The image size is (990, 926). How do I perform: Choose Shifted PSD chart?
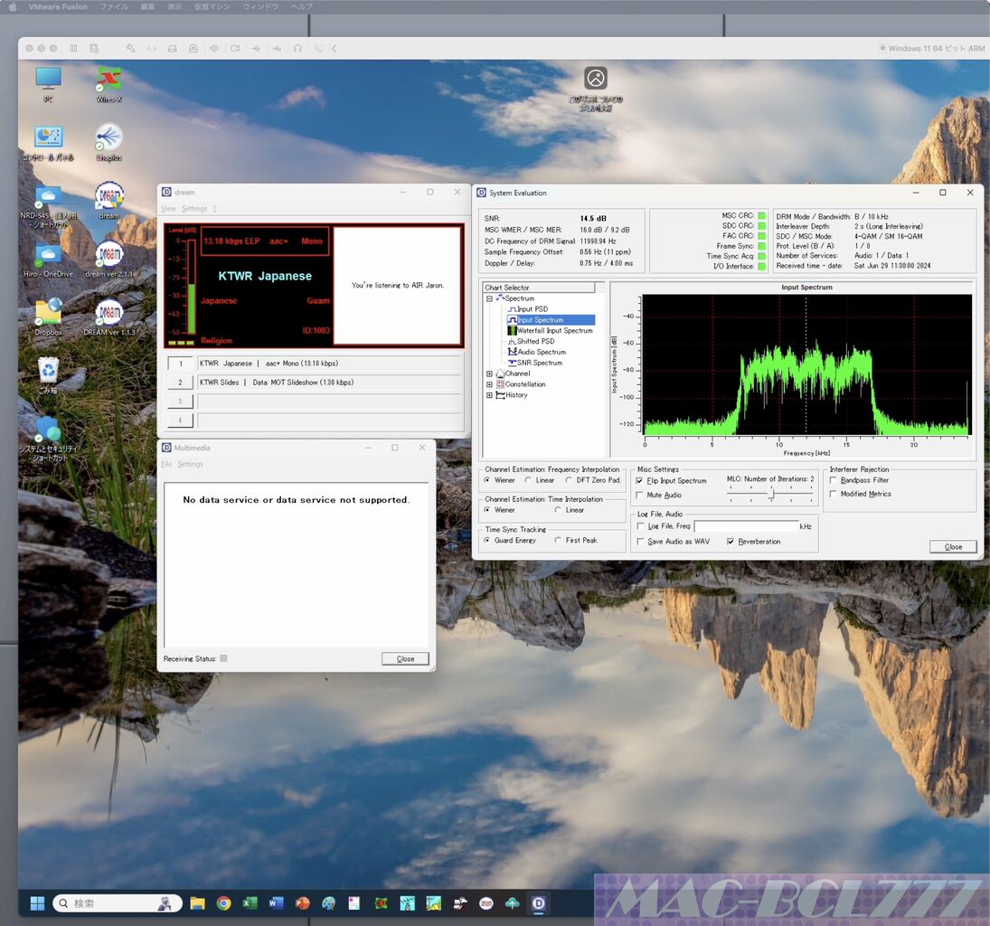click(x=535, y=342)
